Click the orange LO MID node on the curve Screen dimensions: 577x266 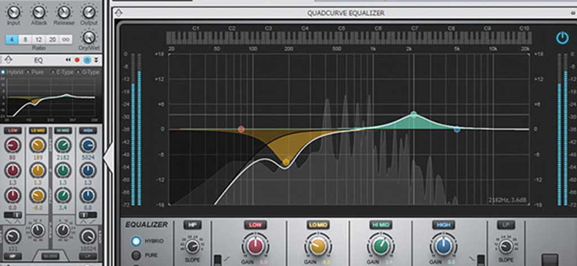[286, 162]
